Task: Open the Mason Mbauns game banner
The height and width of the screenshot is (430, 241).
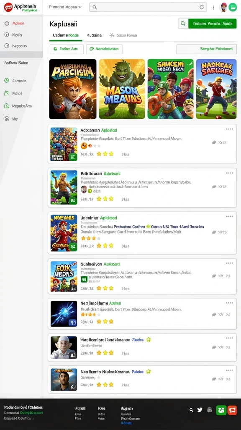Action: 122,89
